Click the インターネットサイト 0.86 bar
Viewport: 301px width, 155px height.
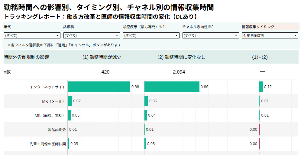pos(172,87)
